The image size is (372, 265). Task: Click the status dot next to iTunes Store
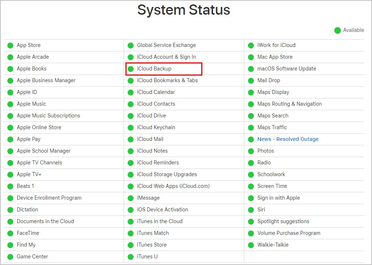click(131, 245)
